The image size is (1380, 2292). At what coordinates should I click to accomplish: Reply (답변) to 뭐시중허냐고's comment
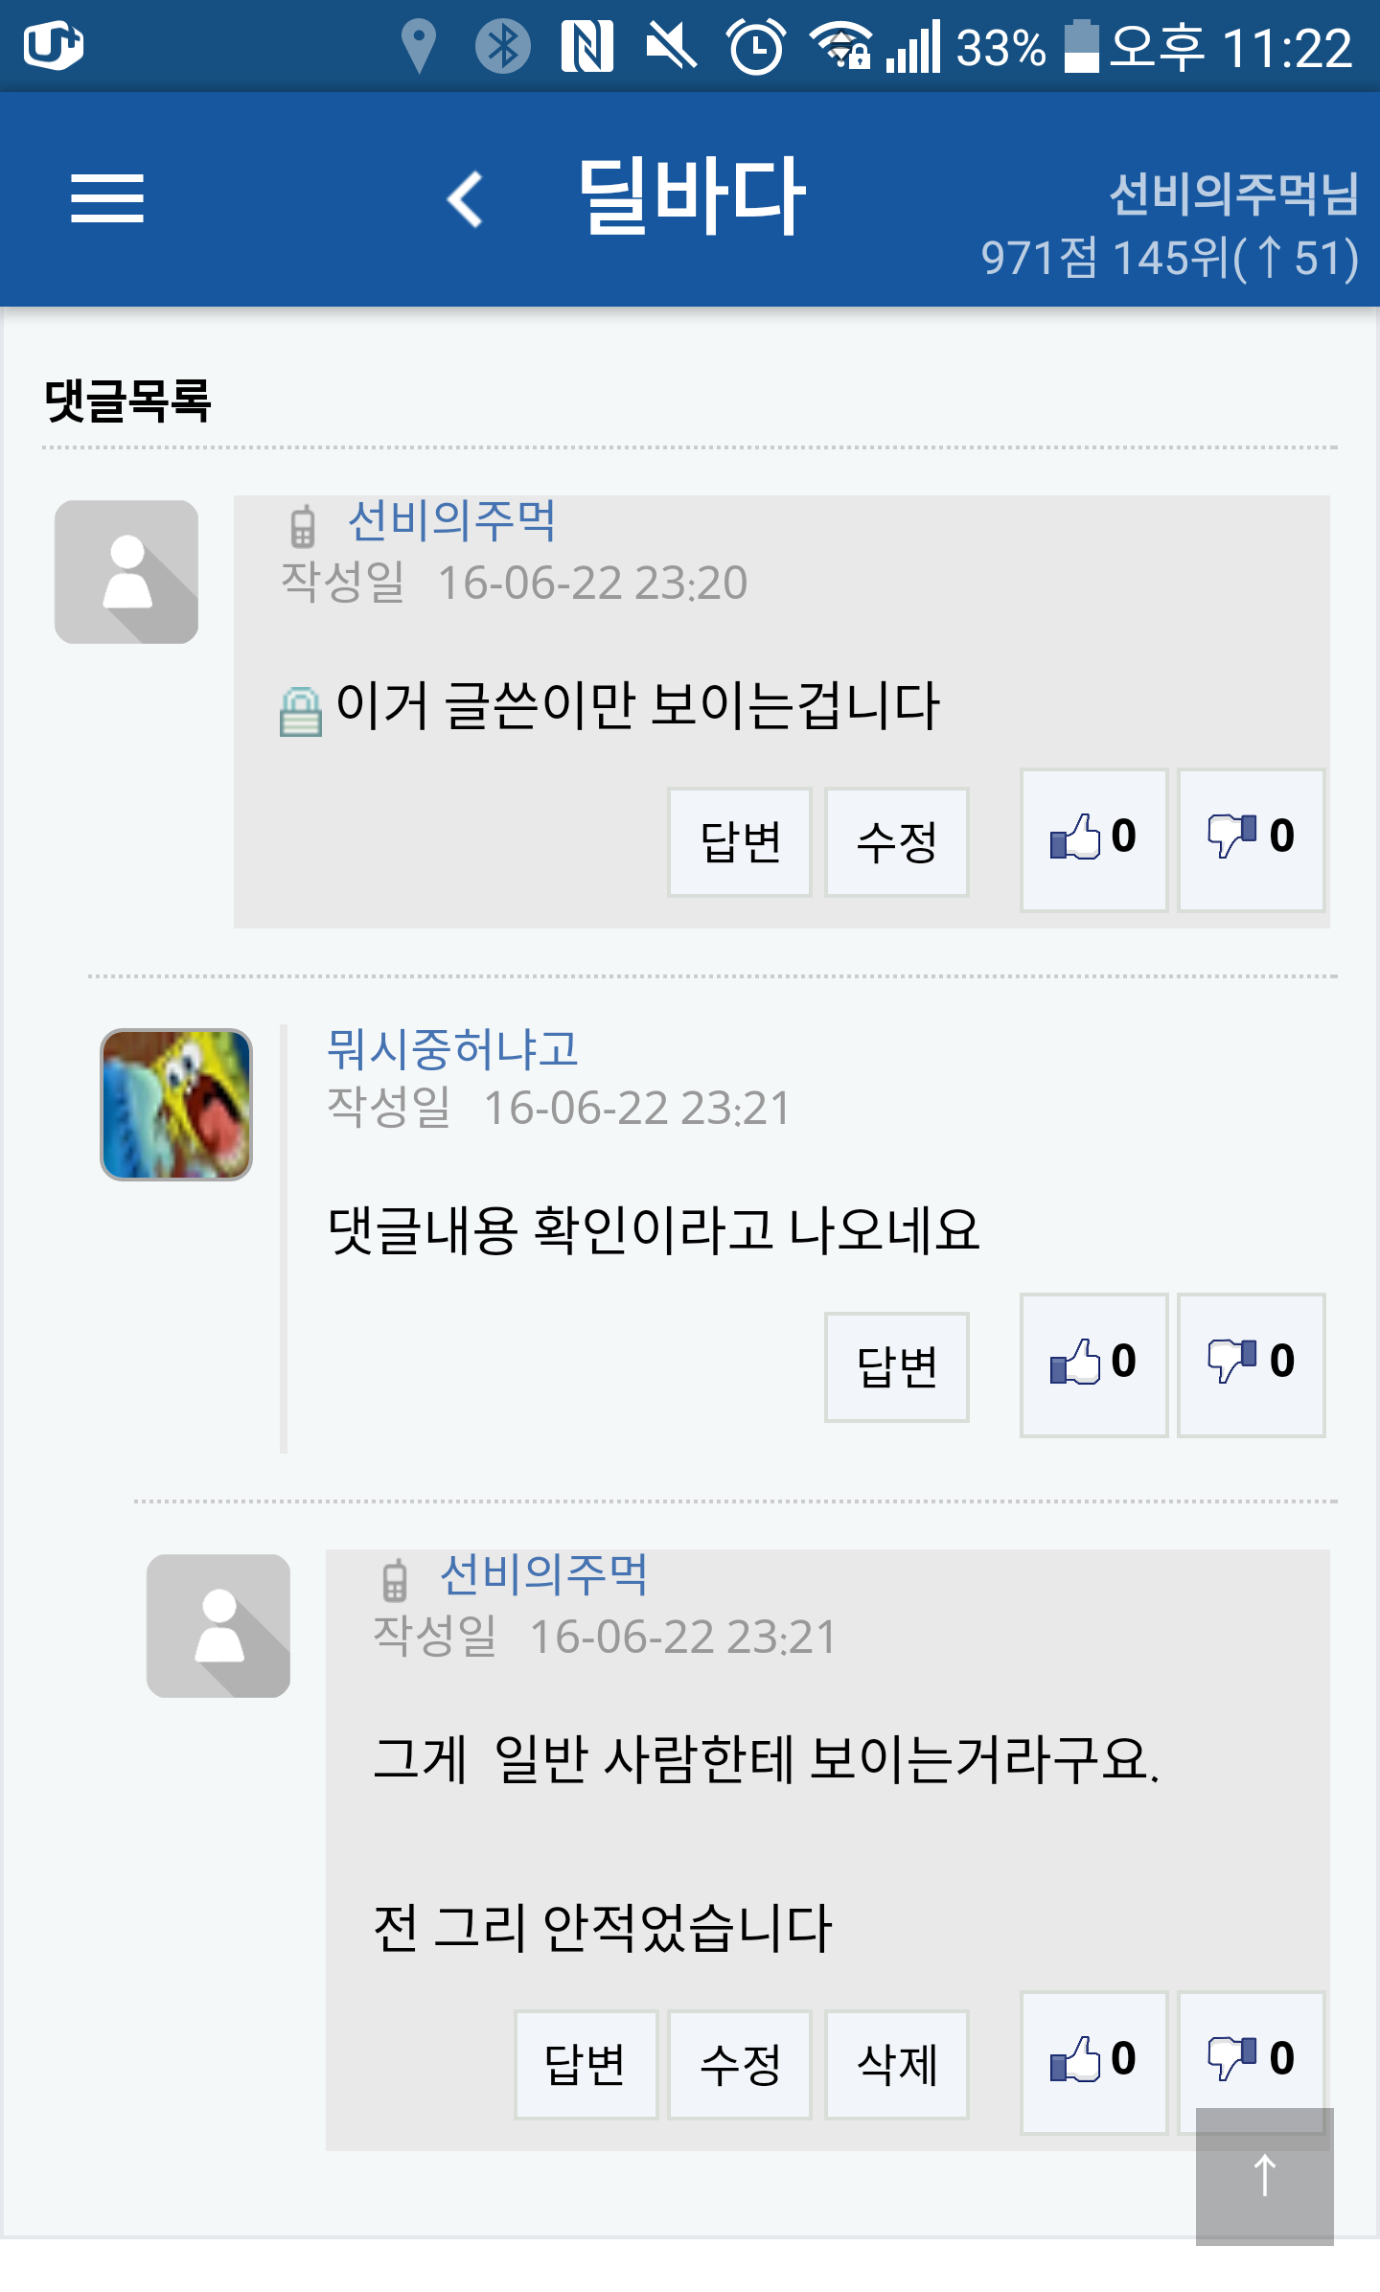pos(897,1367)
